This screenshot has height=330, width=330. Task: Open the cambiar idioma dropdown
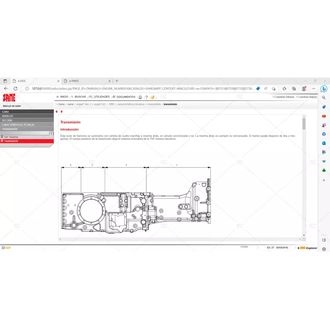click(x=284, y=97)
